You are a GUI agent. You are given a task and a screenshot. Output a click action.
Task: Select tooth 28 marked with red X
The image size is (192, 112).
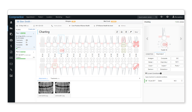coord(136,44)
